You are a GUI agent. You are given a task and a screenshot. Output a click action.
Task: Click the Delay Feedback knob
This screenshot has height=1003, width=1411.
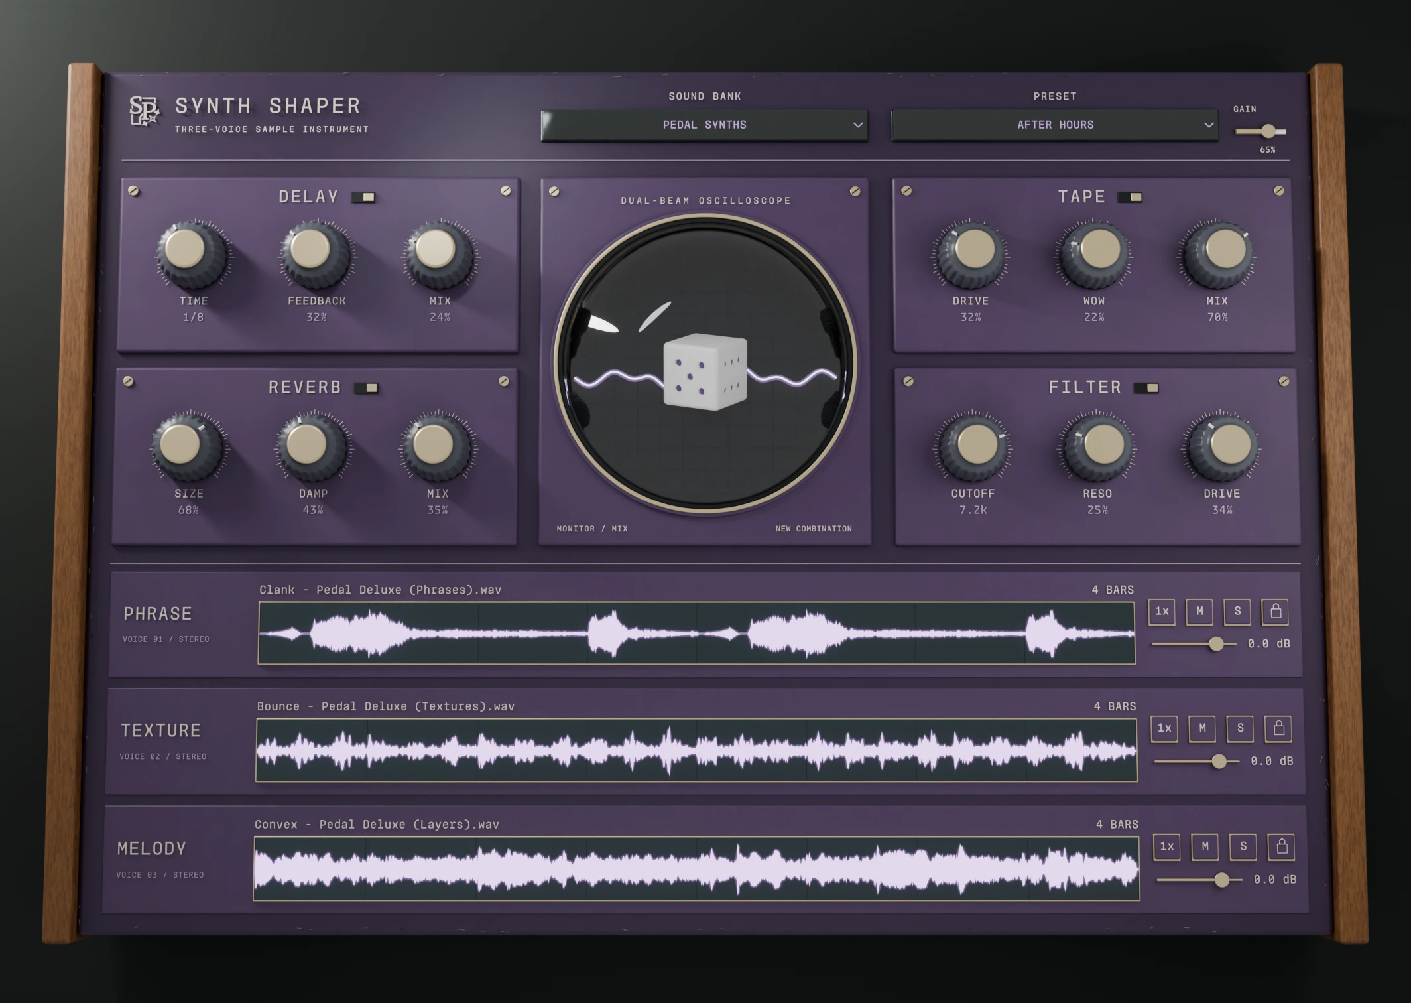pos(316,254)
